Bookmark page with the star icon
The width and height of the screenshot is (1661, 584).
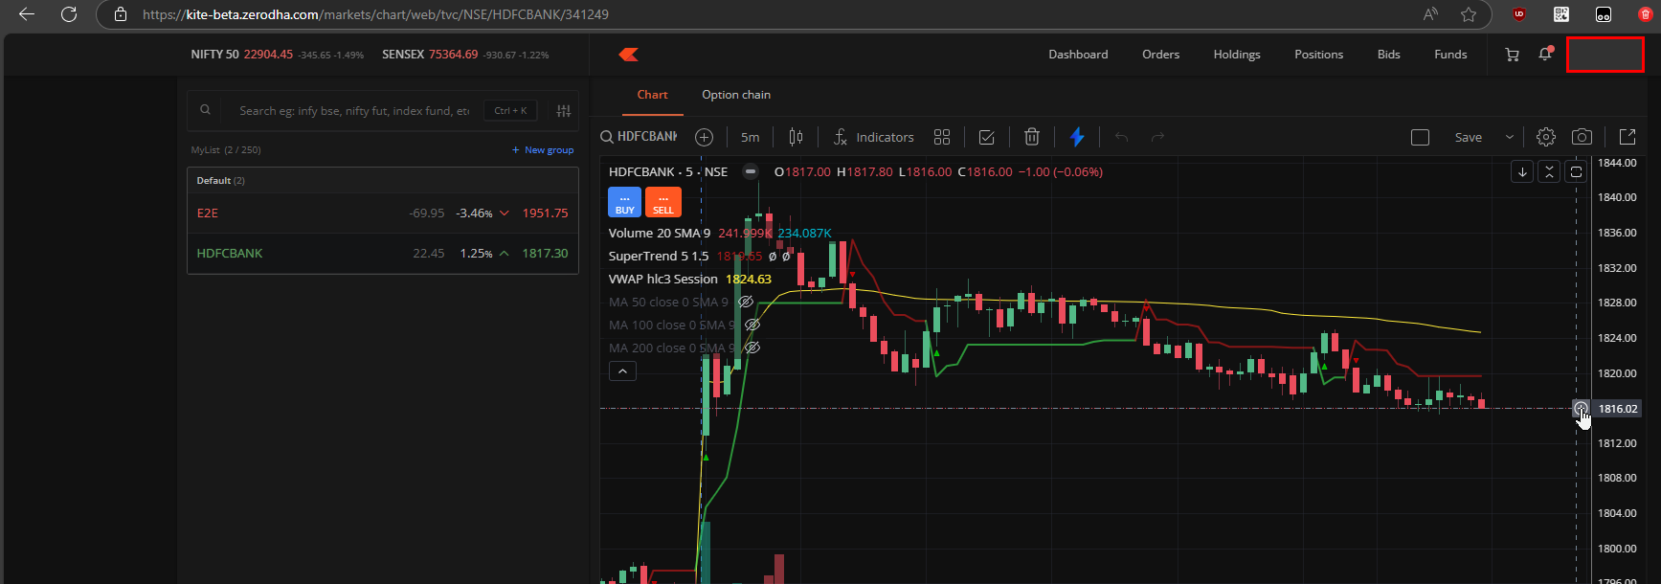tap(1468, 14)
